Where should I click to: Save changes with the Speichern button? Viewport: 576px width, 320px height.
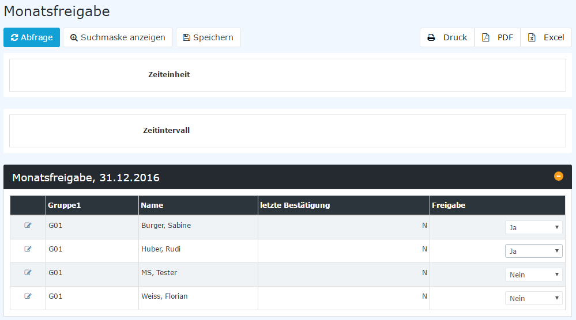(x=208, y=37)
